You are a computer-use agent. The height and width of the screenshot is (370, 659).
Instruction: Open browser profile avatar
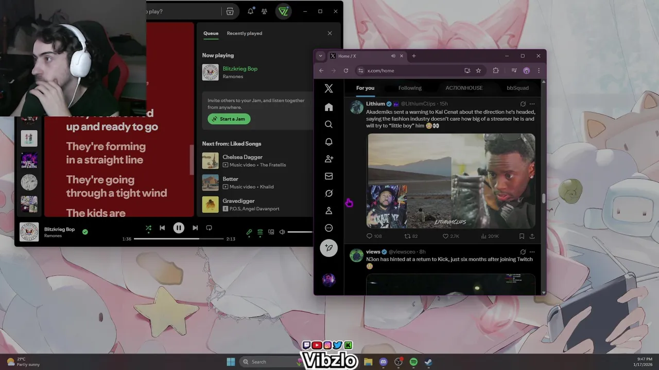tap(526, 70)
